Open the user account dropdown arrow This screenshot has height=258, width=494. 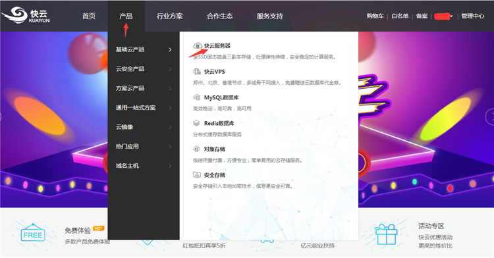[451, 16]
